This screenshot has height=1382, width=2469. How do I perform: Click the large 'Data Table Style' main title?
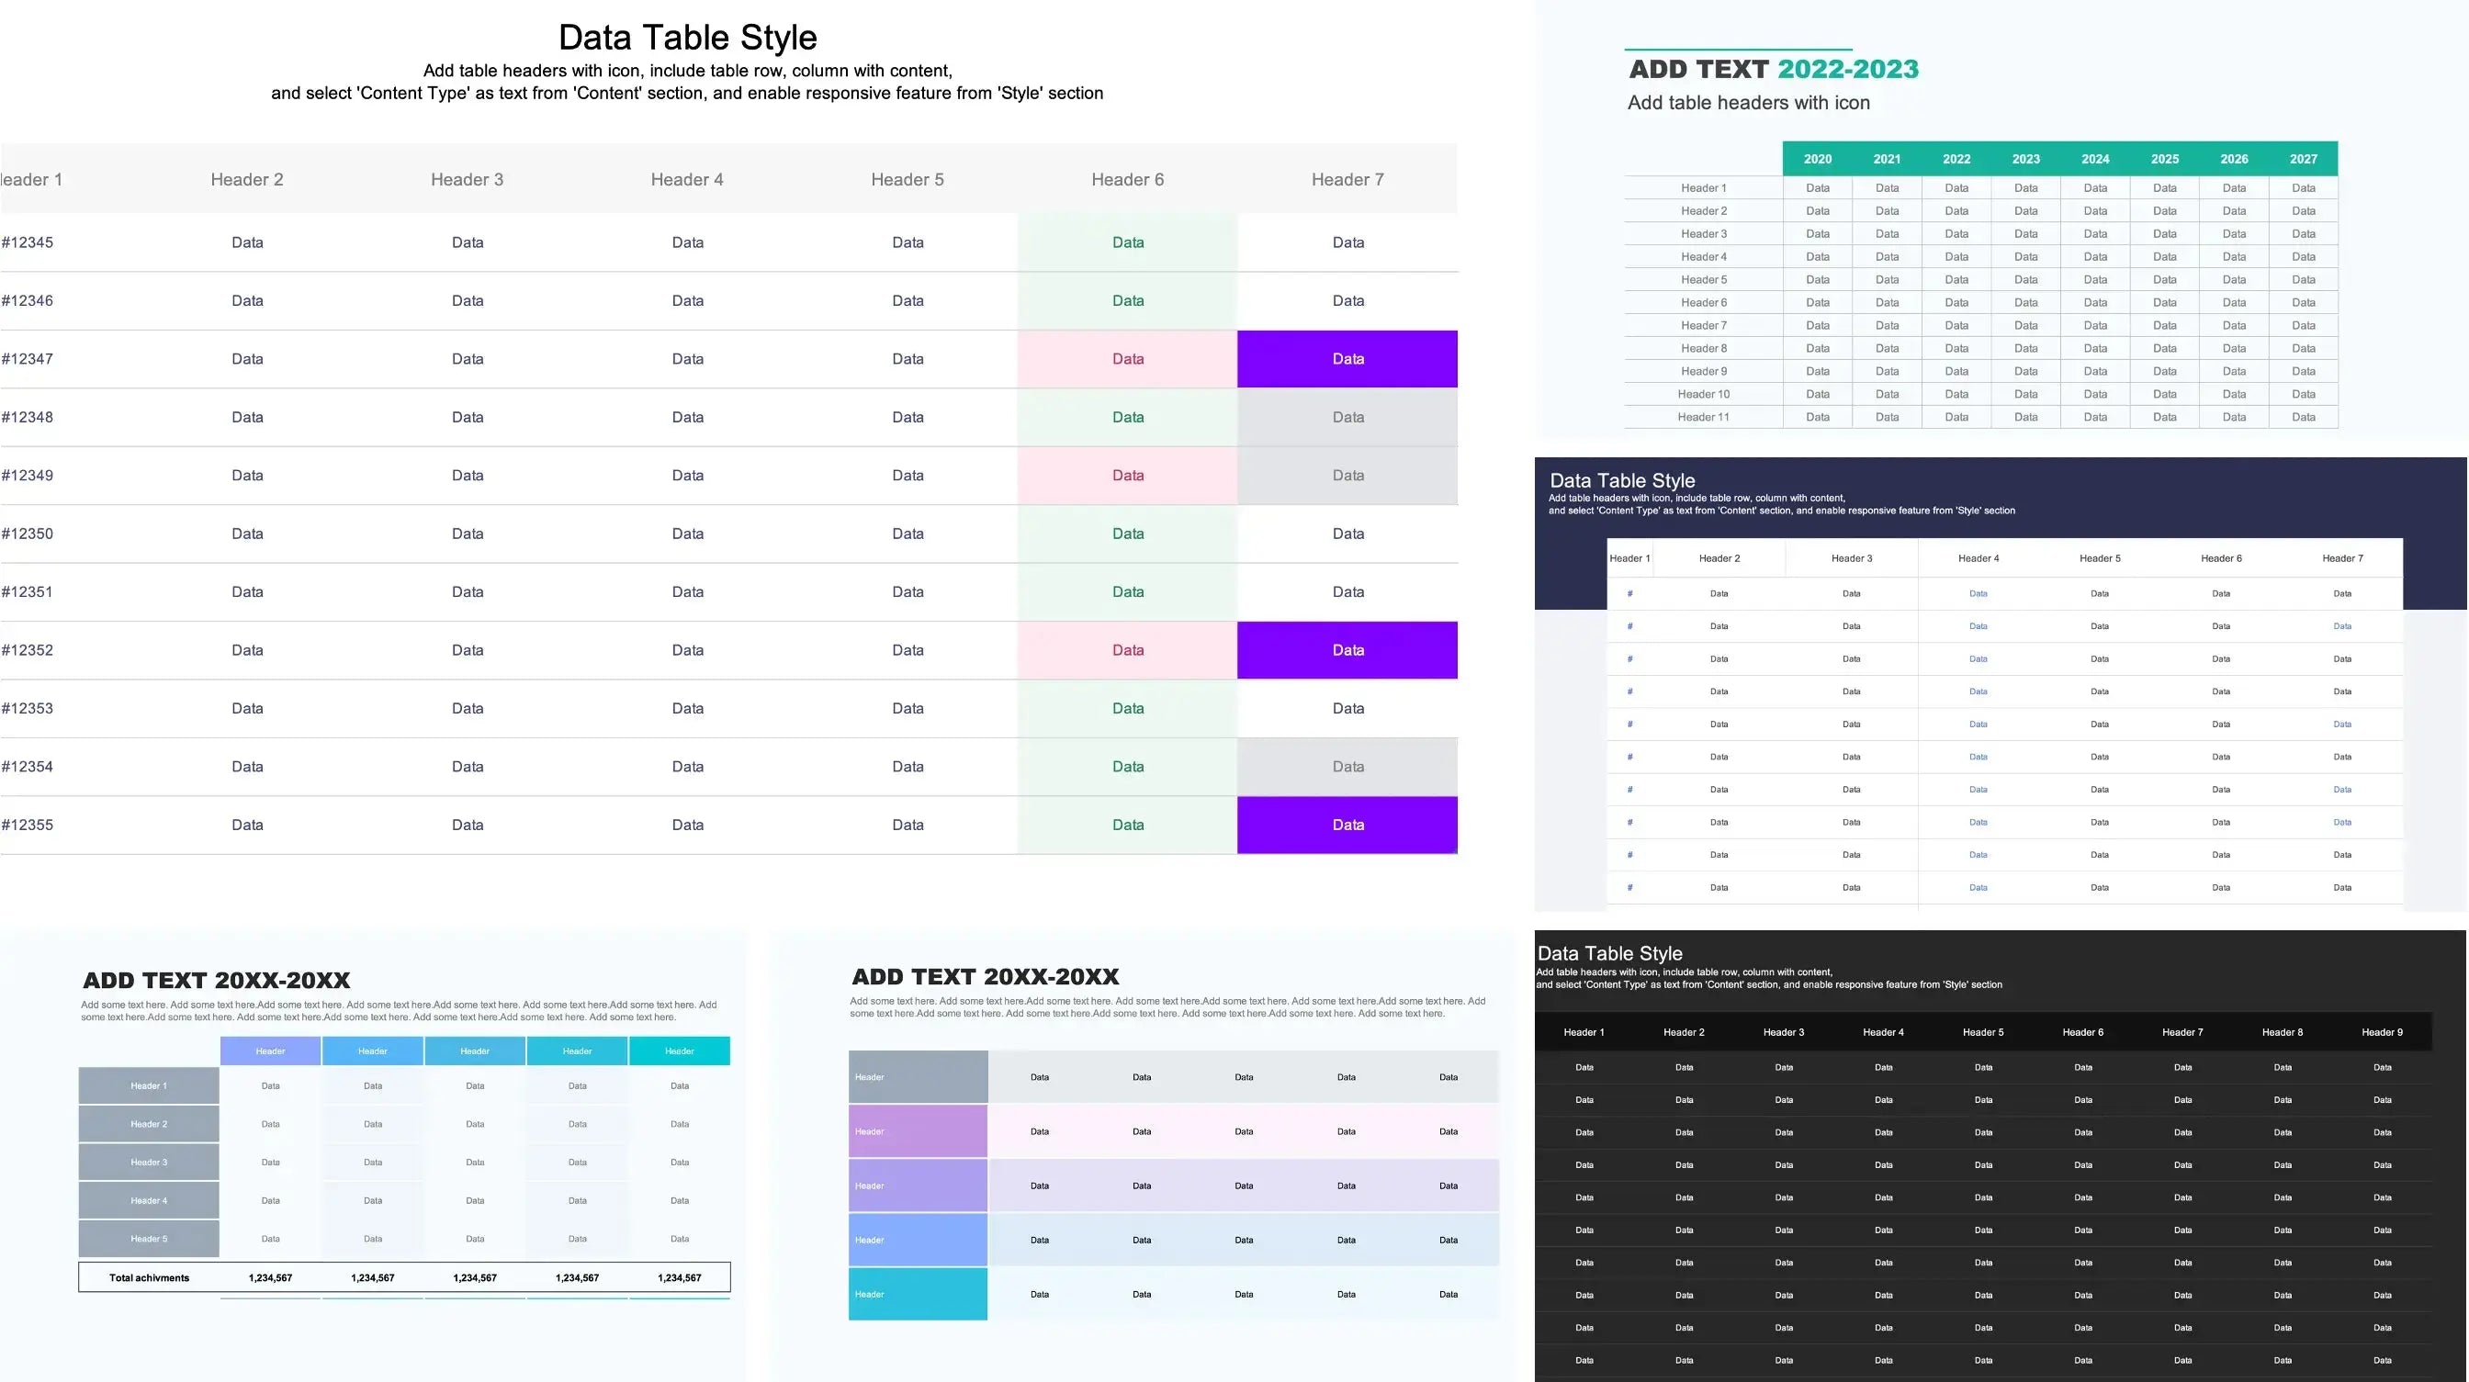coord(687,38)
